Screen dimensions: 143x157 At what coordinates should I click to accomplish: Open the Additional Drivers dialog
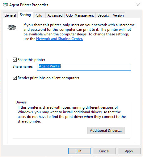tap(106, 131)
